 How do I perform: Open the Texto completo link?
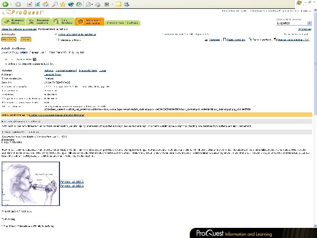pos(236,40)
